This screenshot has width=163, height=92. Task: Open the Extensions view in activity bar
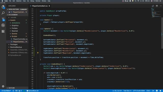tap(3, 31)
